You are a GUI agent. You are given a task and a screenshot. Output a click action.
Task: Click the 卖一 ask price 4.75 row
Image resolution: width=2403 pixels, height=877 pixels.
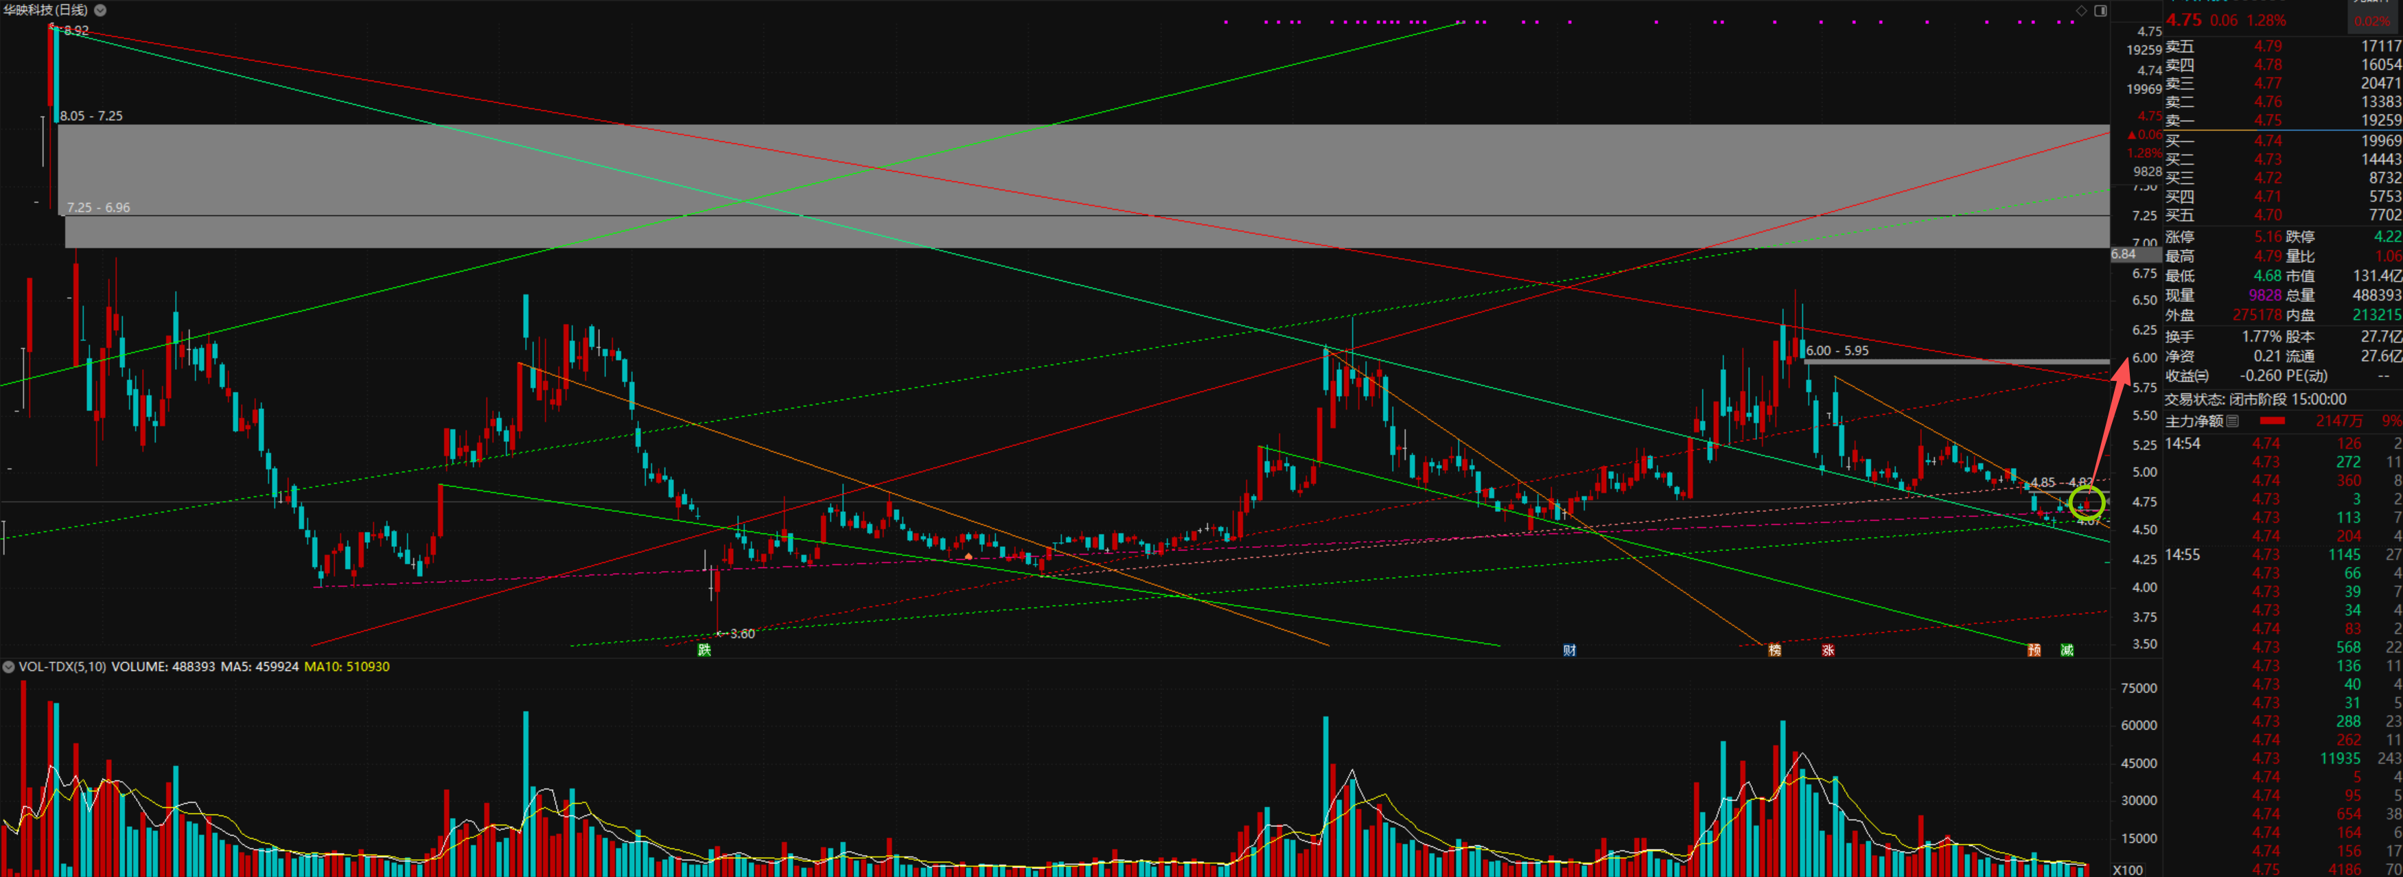tap(2268, 120)
